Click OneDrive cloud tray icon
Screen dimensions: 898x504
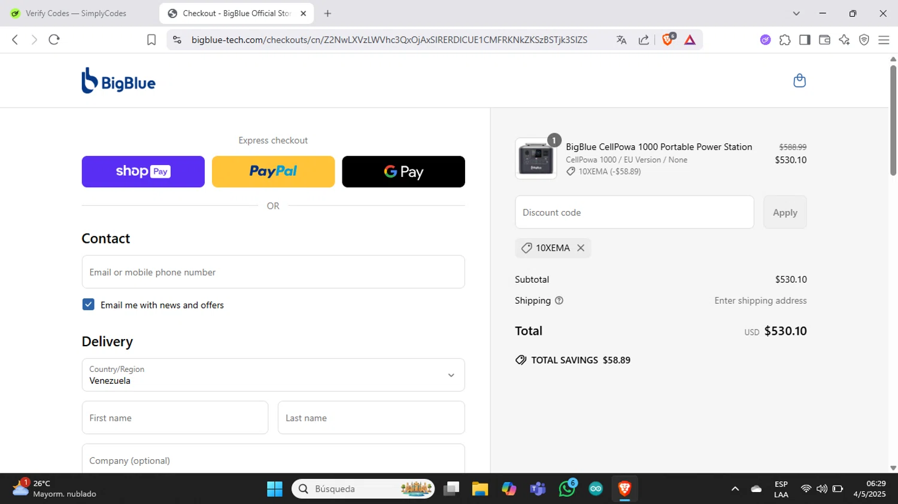coord(757,489)
